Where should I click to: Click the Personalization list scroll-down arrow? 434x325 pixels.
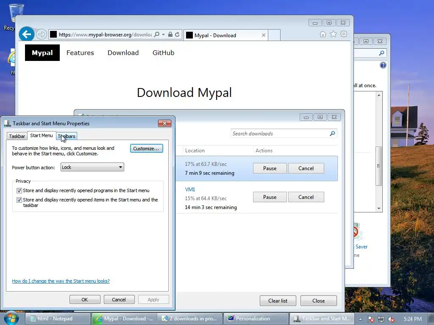coord(379,209)
